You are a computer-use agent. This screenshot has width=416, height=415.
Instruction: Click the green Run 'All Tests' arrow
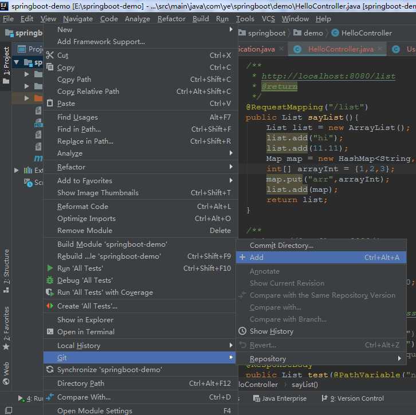50,268
